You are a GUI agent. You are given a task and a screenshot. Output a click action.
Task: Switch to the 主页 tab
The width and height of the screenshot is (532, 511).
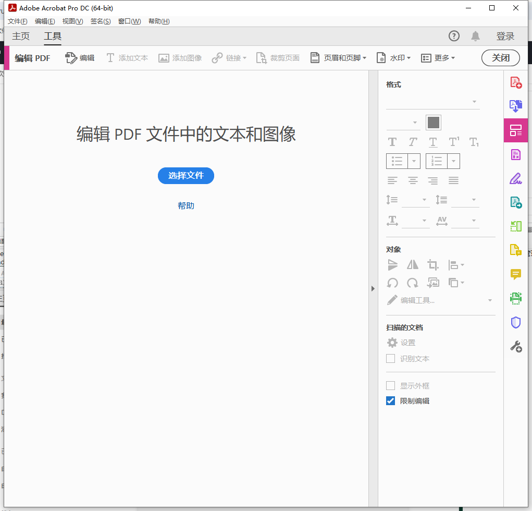click(x=21, y=36)
